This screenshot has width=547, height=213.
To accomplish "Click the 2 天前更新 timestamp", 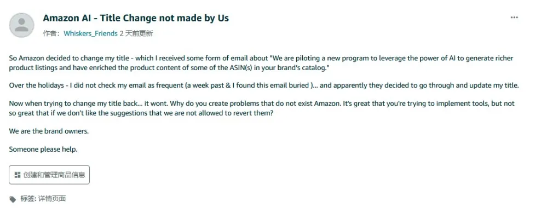I will pyautogui.click(x=136, y=33).
